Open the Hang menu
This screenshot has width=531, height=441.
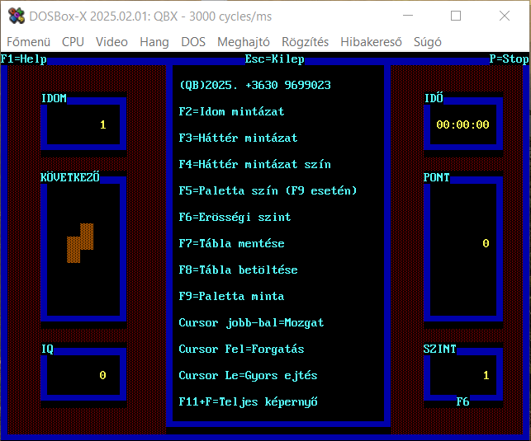coord(154,42)
